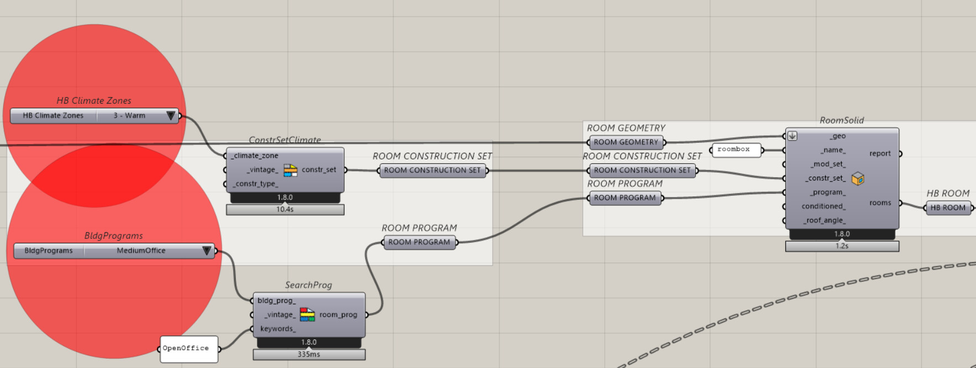The height and width of the screenshot is (368, 976).
Task: Click the conditioned_ input on RoomSolid
Action: click(823, 206)
